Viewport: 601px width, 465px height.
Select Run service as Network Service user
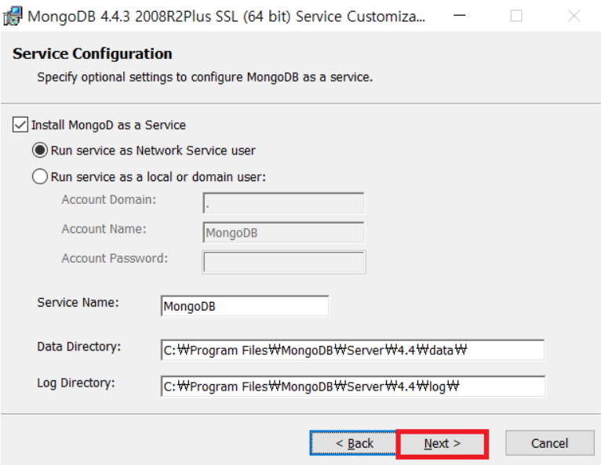click(x=40, y=150)
